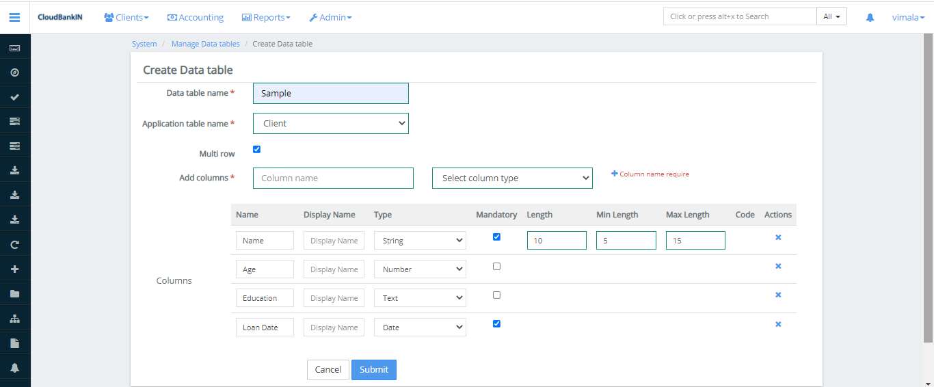
Task: Click the sitemap hierarchy icon in the sidebar
Action: (x=14, y=319)
